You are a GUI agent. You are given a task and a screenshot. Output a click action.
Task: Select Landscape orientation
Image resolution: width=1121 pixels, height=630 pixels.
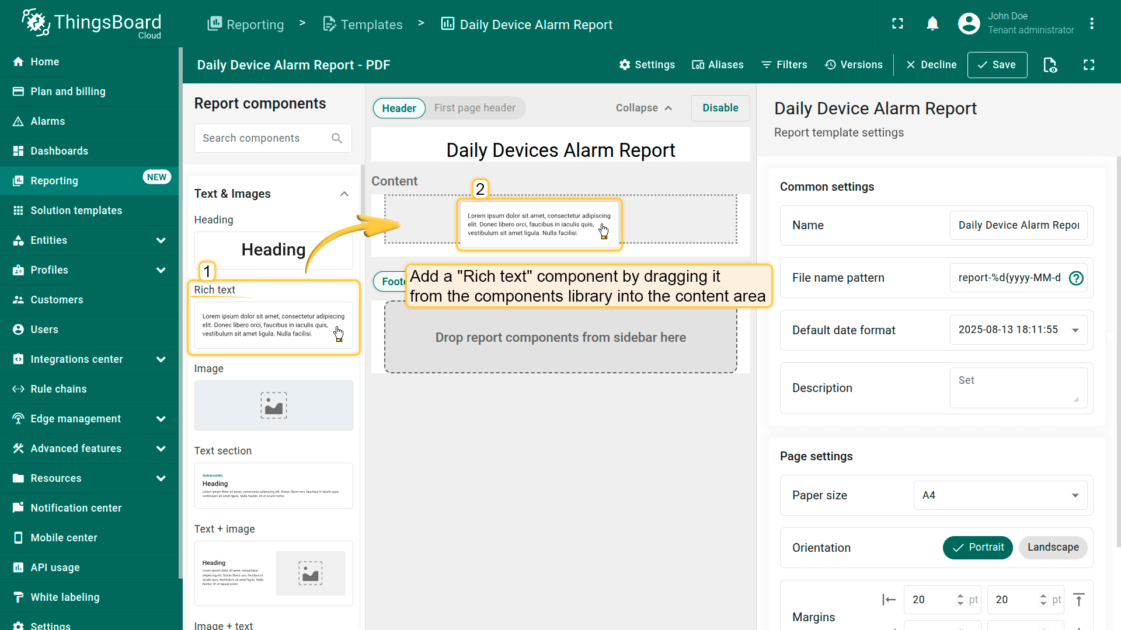tap(1053, 548)
